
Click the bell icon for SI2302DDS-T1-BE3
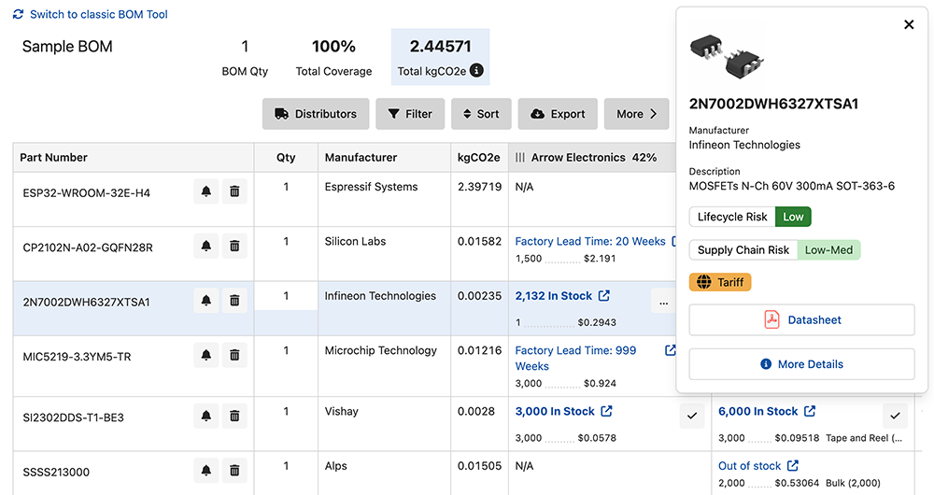point(206,416)
